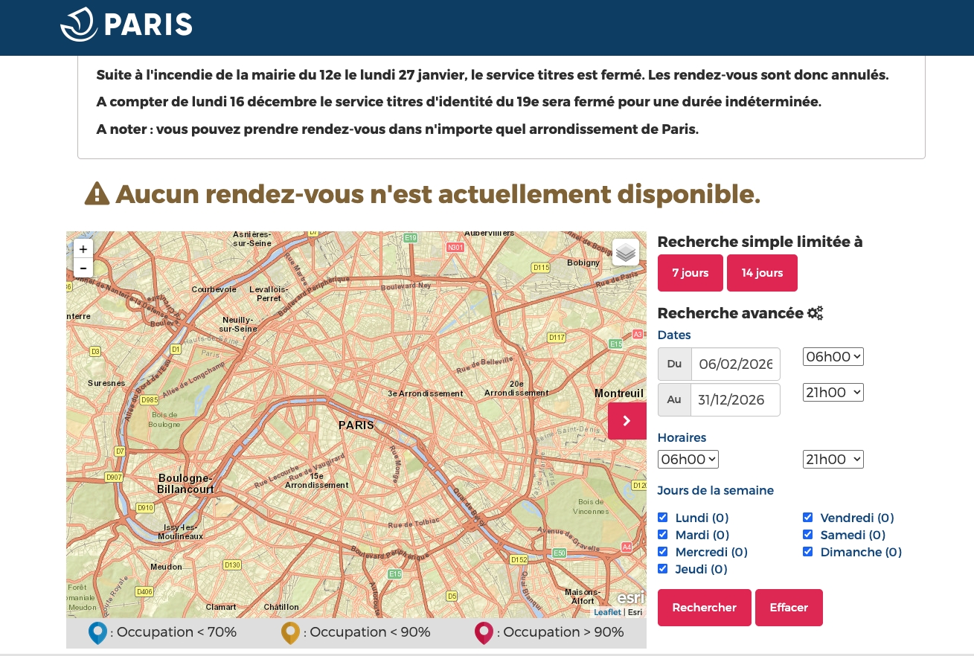Uncheck the Lundi checkbox
974x656 pixels.
click(662, 517)
